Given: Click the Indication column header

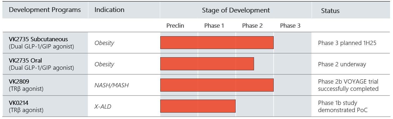Looking at the screenshot, I should click(109, 10).
